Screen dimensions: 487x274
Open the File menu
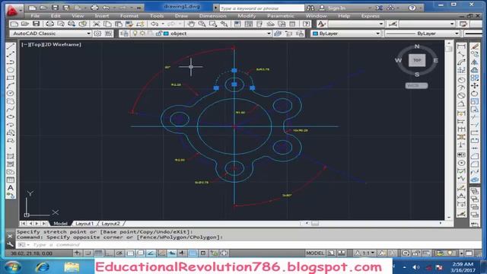(35, 16)
